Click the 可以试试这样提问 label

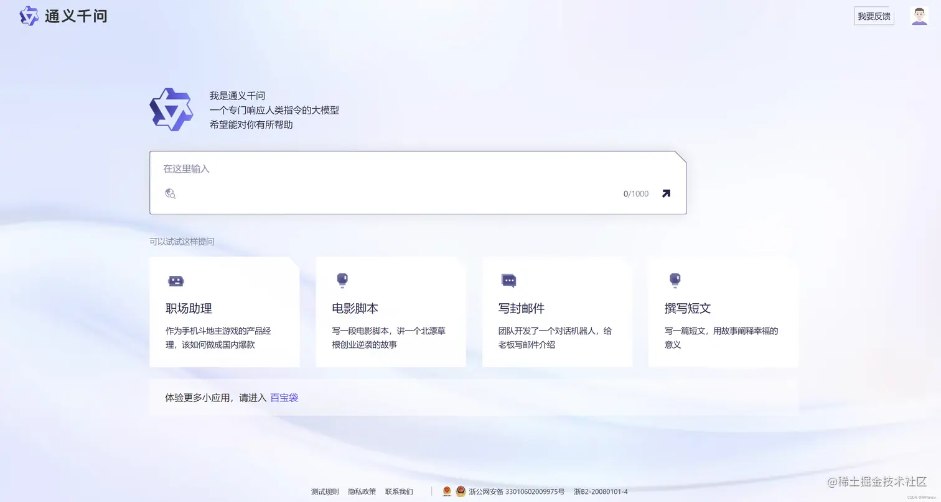[182, 242]
